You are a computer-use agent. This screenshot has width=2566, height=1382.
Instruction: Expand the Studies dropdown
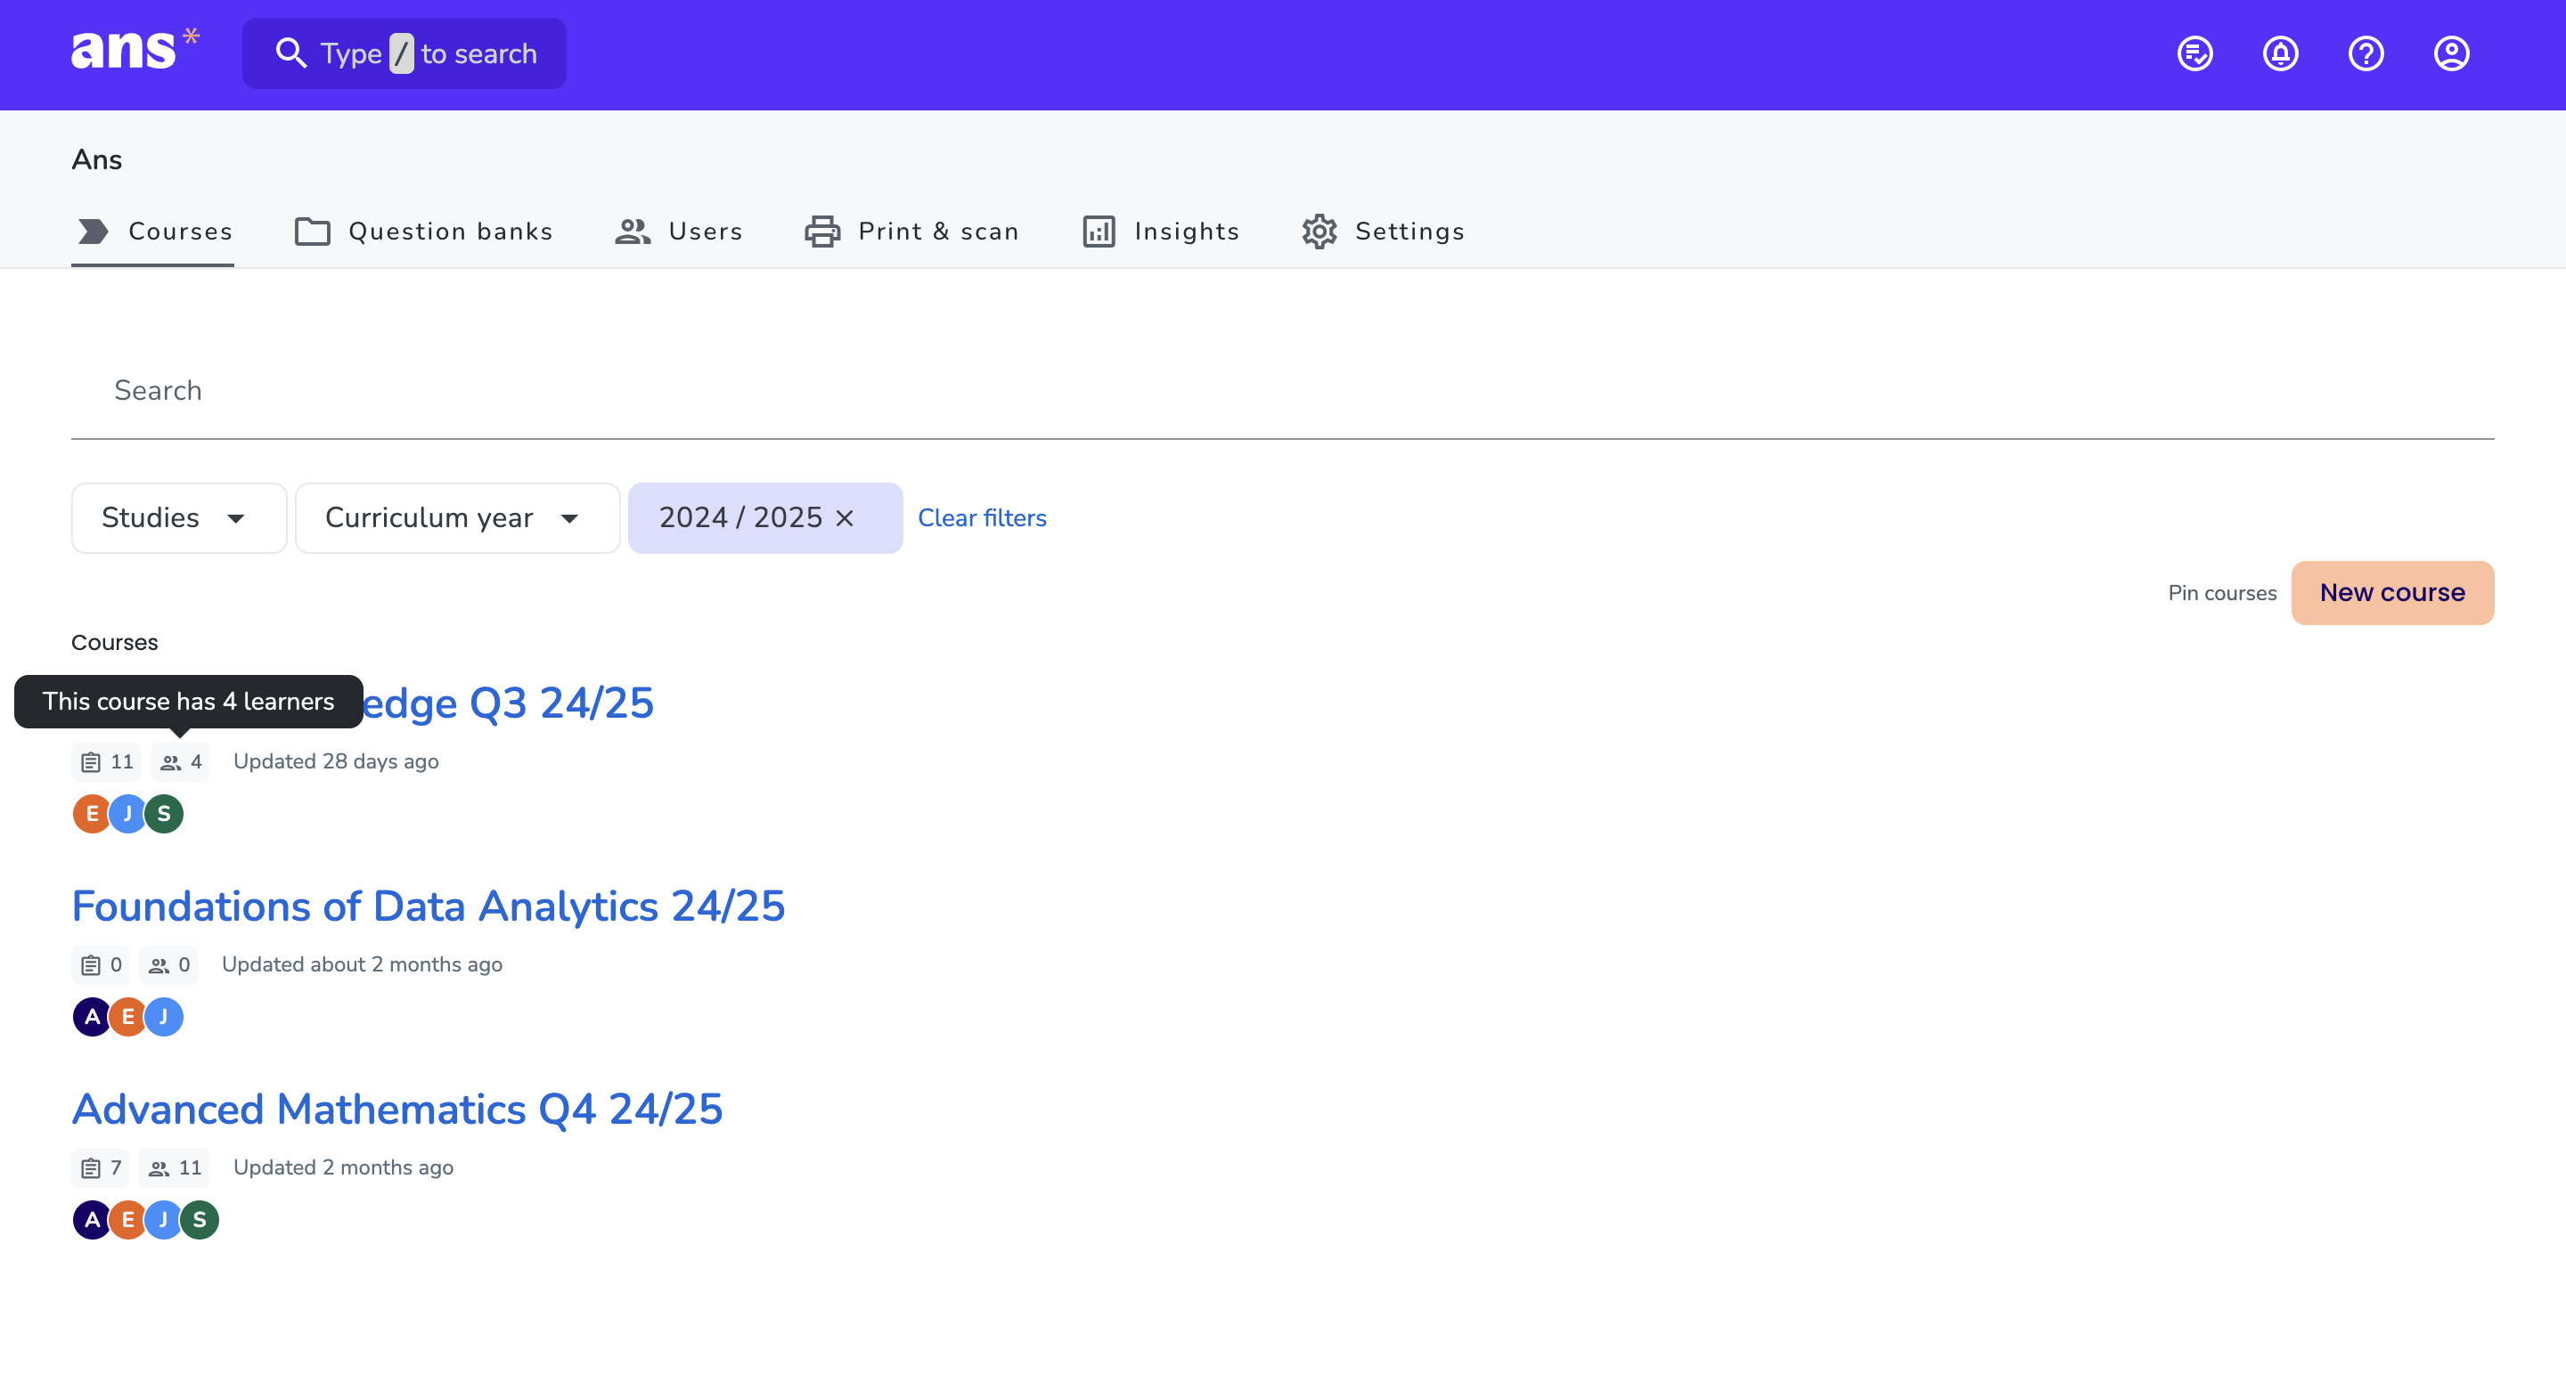(178, 517)
